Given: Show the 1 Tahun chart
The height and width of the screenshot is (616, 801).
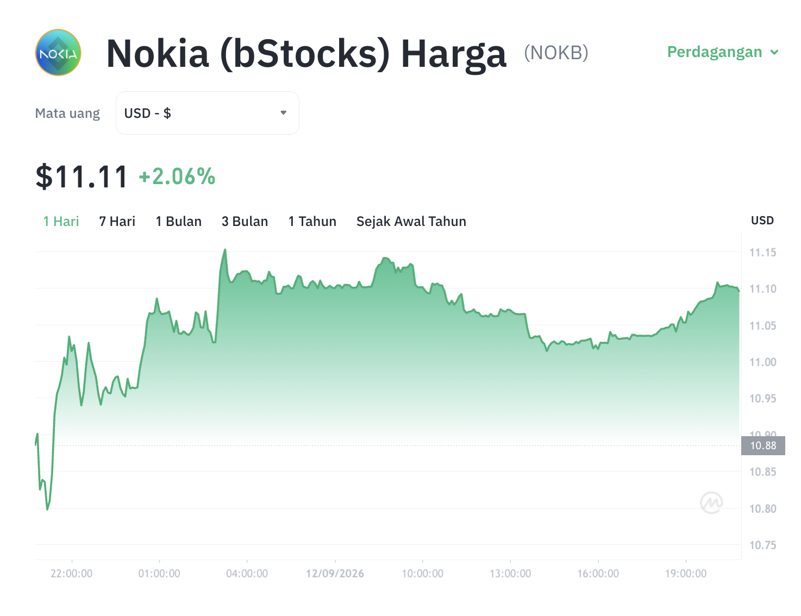Looking at the screenshot, I should tap(312, 221).
